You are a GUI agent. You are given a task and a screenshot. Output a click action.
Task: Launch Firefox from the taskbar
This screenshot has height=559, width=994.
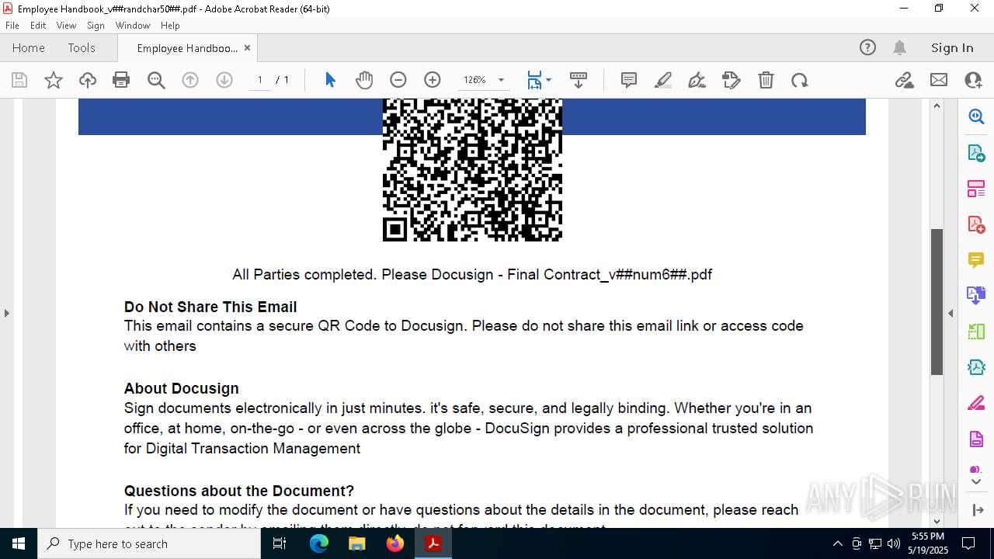coord(395,543)
